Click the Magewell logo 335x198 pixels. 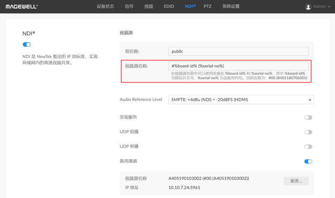pos(22,6)
